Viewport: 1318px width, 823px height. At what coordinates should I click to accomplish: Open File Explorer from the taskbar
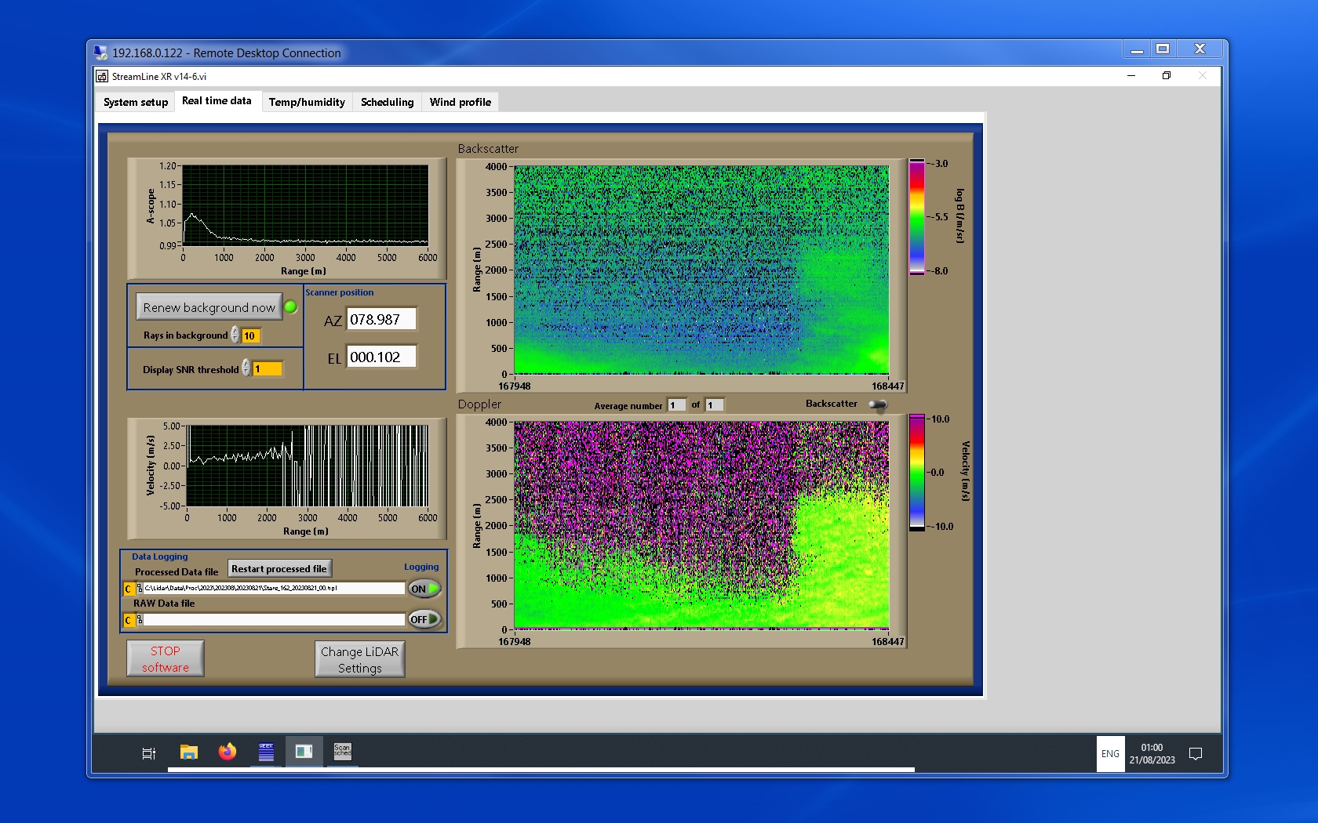click(188, 752)
